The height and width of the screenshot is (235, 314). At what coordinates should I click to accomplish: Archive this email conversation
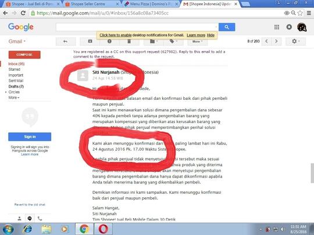point(90,41)
